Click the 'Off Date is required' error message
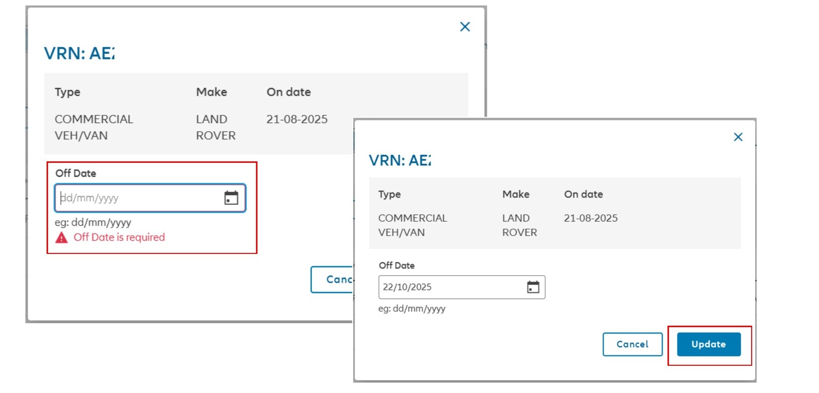 pyautogui.click(x=119, y=238)
